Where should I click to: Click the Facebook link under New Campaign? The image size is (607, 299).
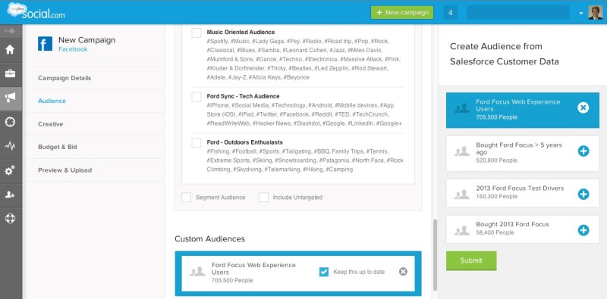click(x=73, y=49)
